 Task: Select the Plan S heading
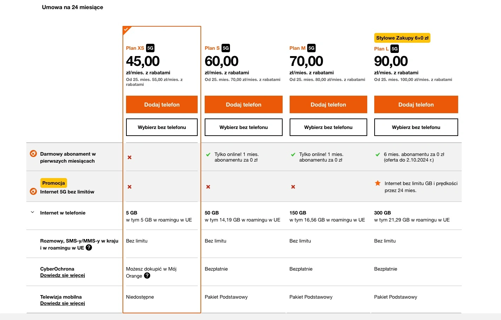click(212, 48)
